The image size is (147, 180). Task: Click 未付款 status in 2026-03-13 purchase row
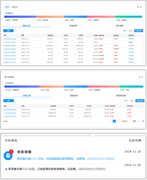(x=112, y=110)
